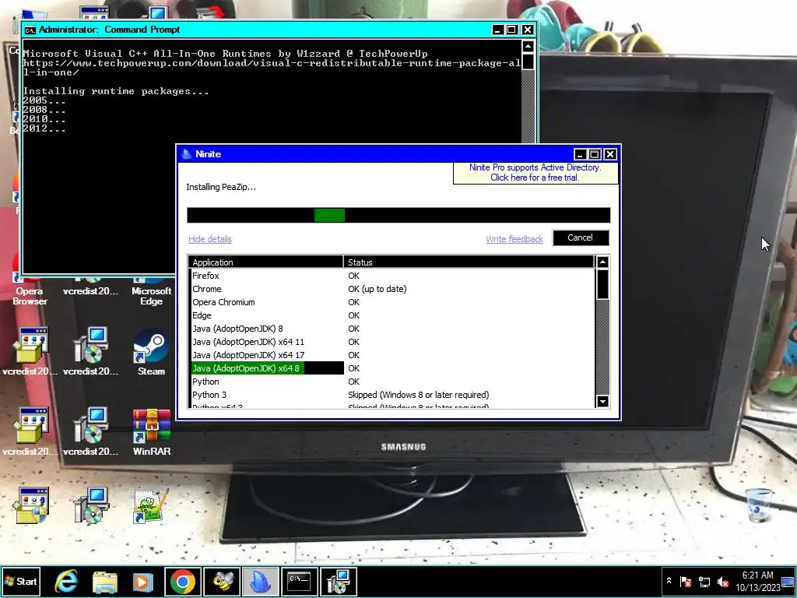797x598 pixels.
Task: Click the 'Installing PeaZip...' status text
Action: point(221,187)
